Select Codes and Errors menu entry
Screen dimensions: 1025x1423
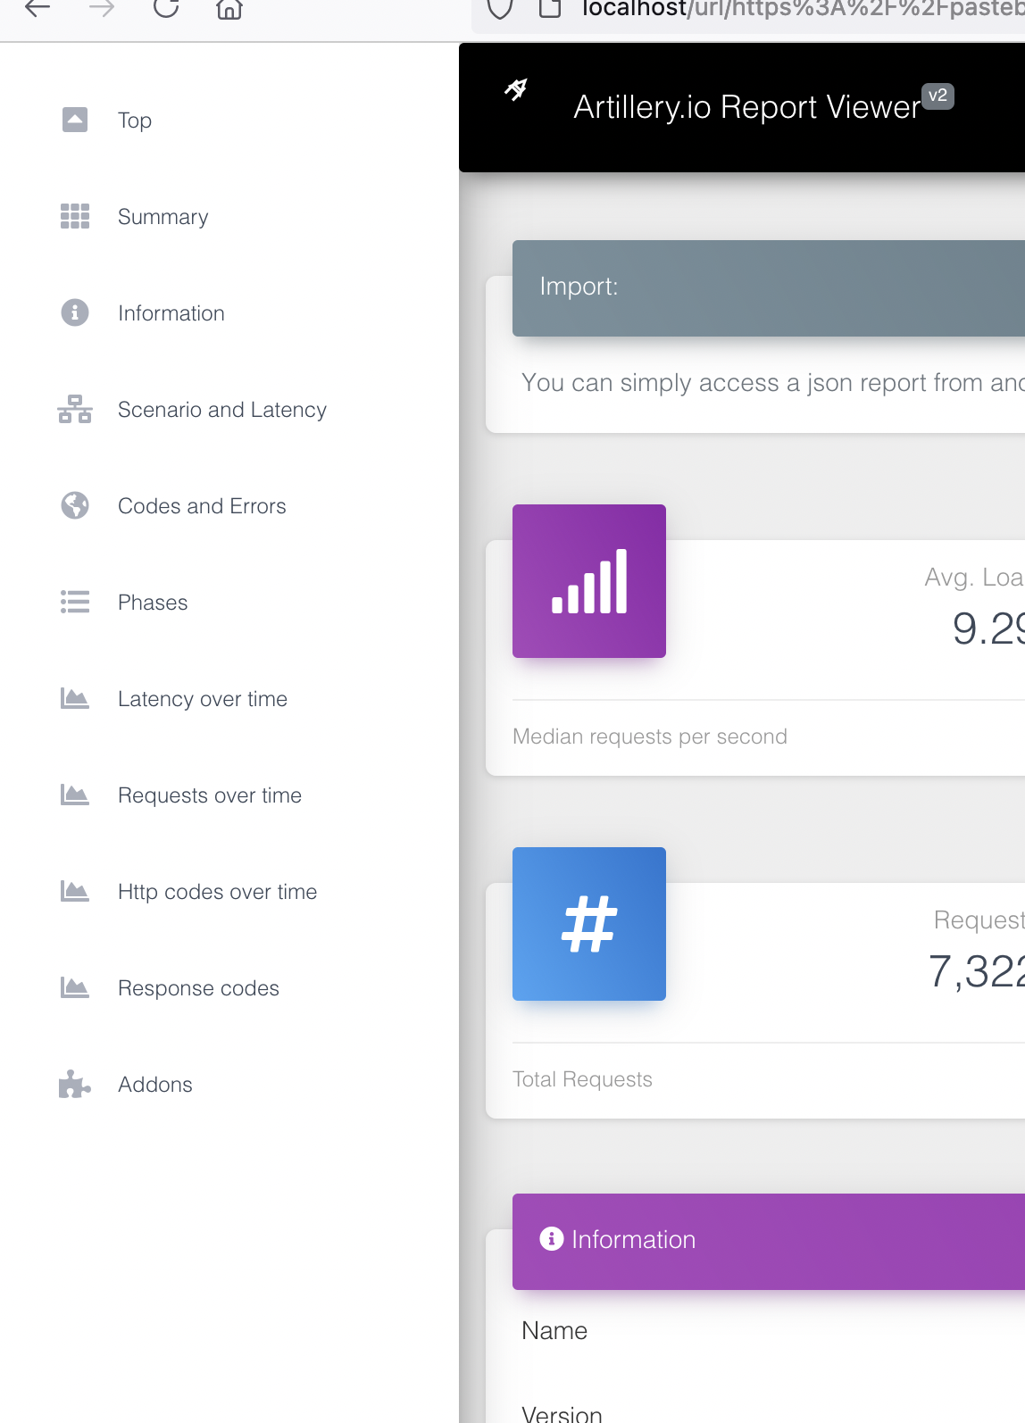(x=202, y=506)
